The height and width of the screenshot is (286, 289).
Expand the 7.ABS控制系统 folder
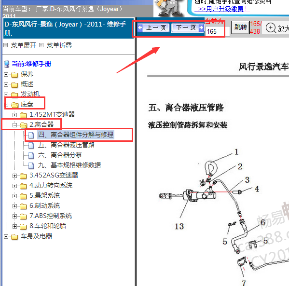coord(14,216)
